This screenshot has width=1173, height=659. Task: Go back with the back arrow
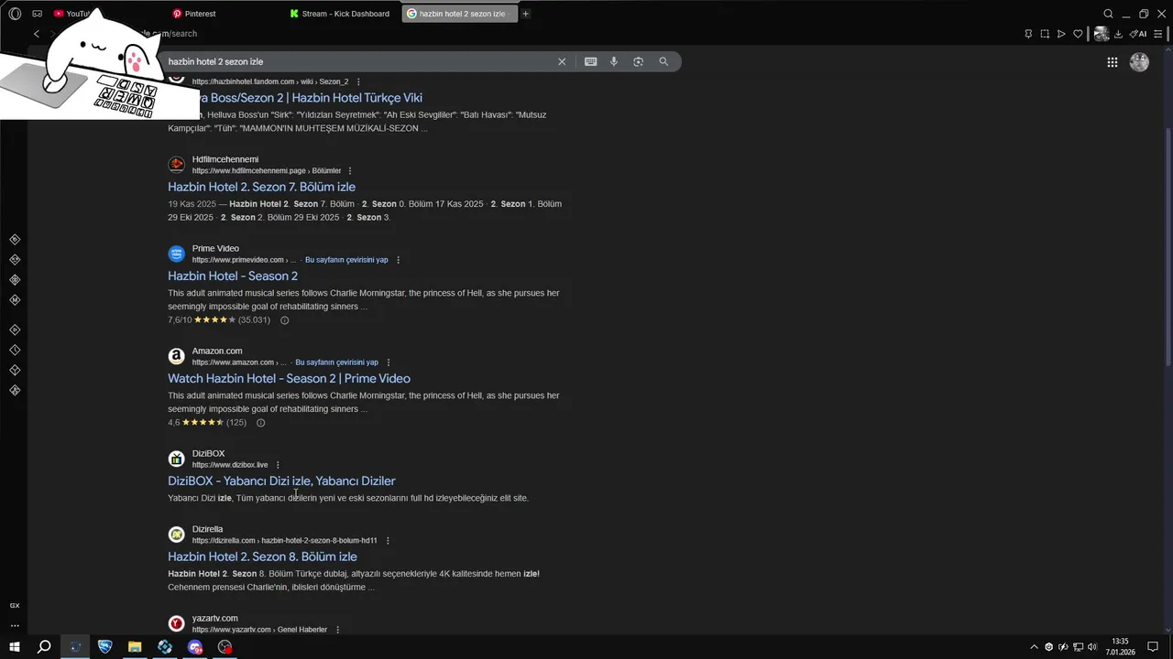click(x=37, y=34)
